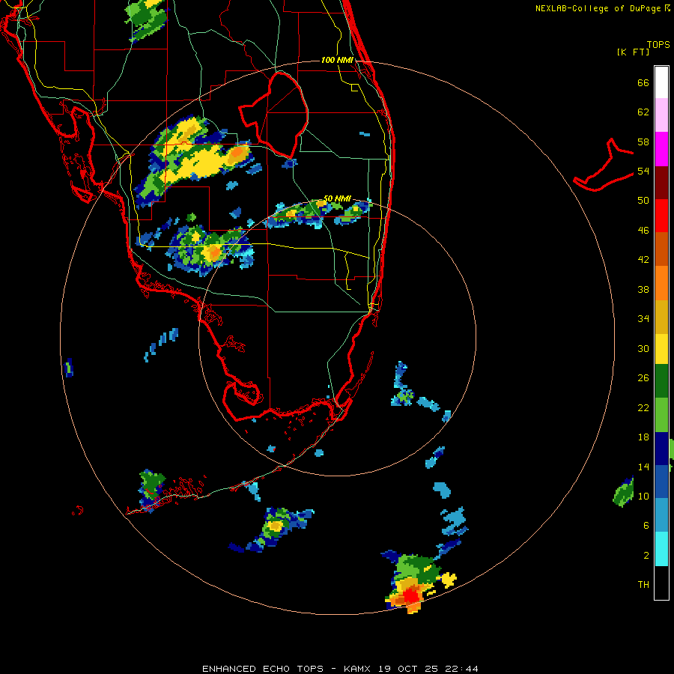674x674 pixels.
Task: Click the cyan legend swatch
Action: coord(661,549)
